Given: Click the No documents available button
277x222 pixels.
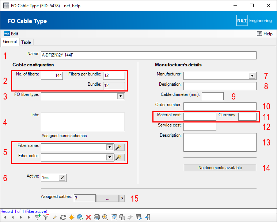Looking at the screenshot, I should 220,168.
